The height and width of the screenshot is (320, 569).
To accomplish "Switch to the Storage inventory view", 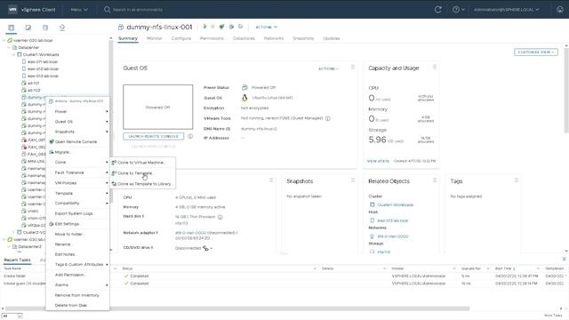I will click(x=45, y=28).
